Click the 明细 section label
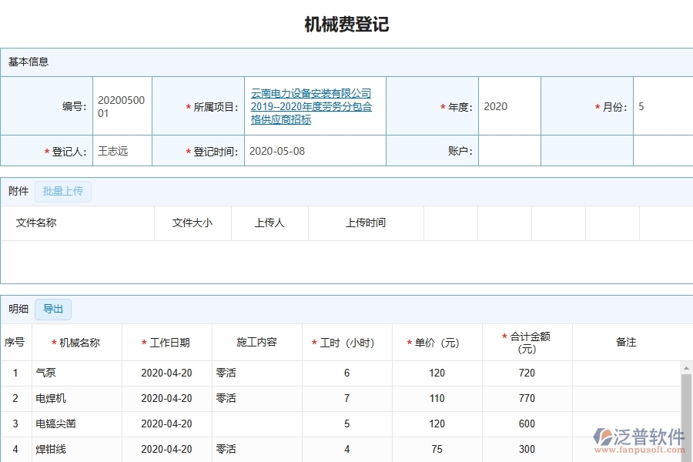 pyautogui.click(x=18, y=309)
